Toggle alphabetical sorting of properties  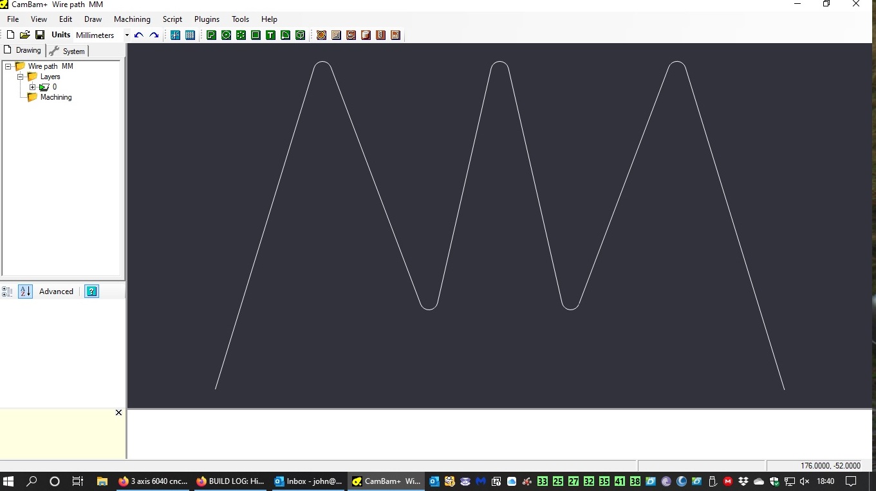point(25,292)
